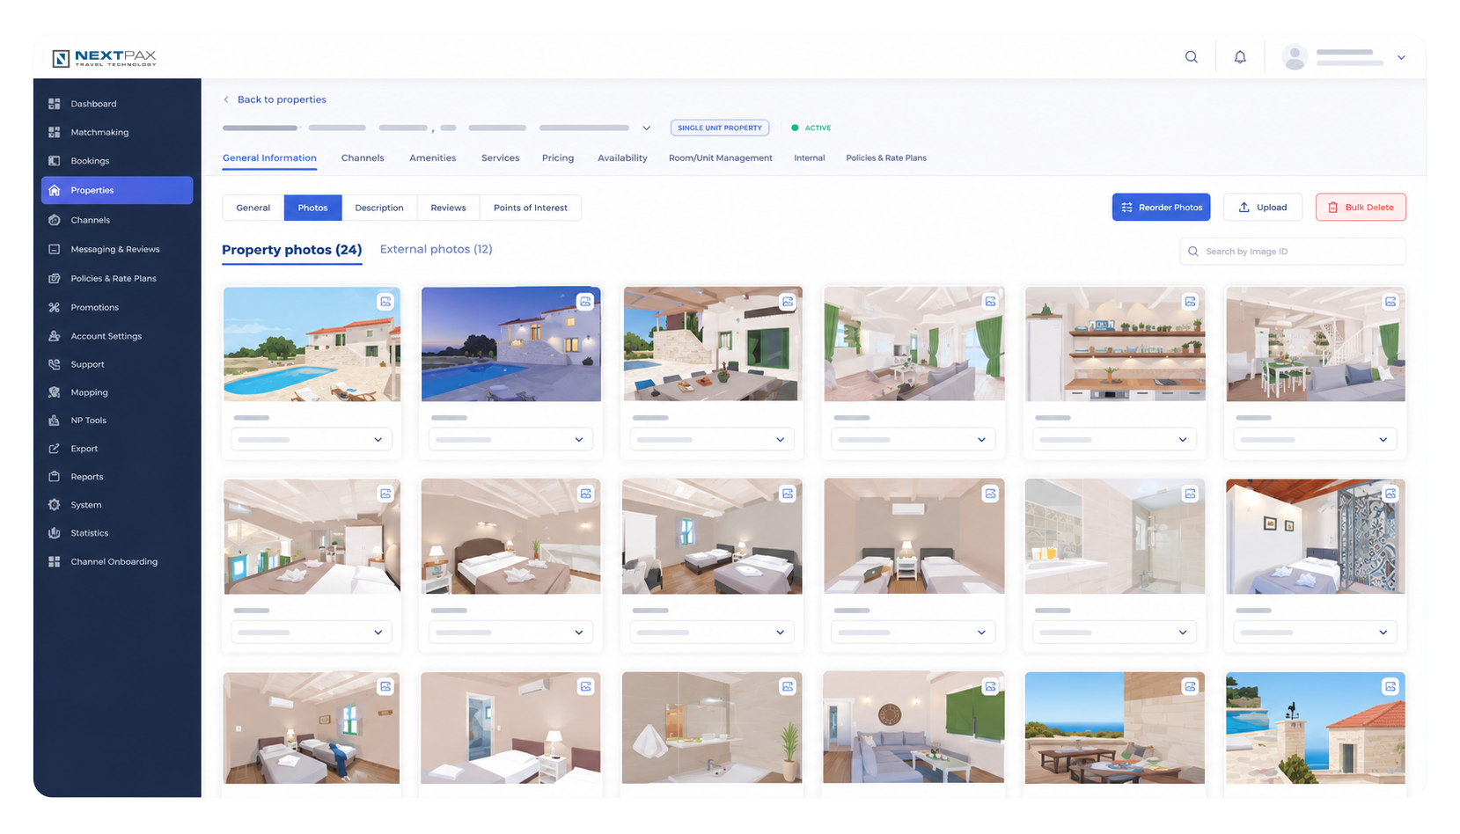
Task: Open dropdown under green curtains living room photo
Action: (x=913, y=439)
